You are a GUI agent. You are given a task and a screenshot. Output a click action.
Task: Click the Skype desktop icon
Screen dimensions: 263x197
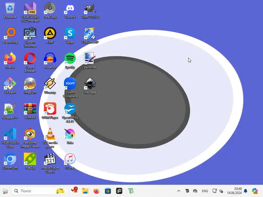click(x=70, y=35)
